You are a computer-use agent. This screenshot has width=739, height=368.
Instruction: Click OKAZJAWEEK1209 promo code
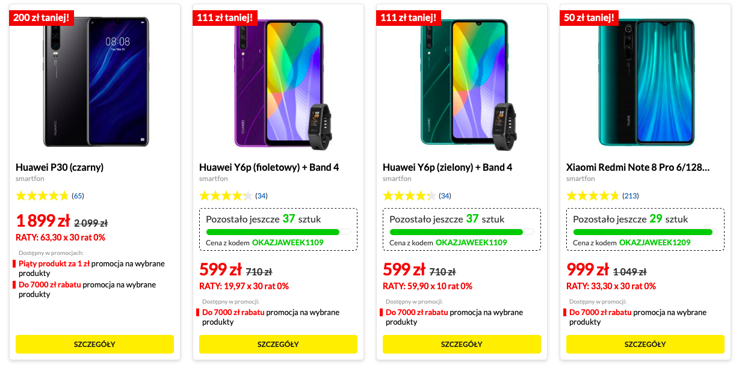(x=655, y=243)
